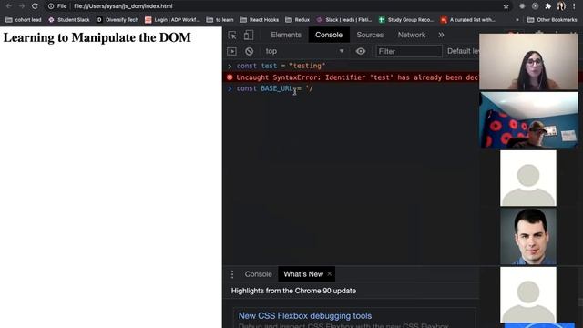Click the const BASE_URL console input line

coord(275,88)
